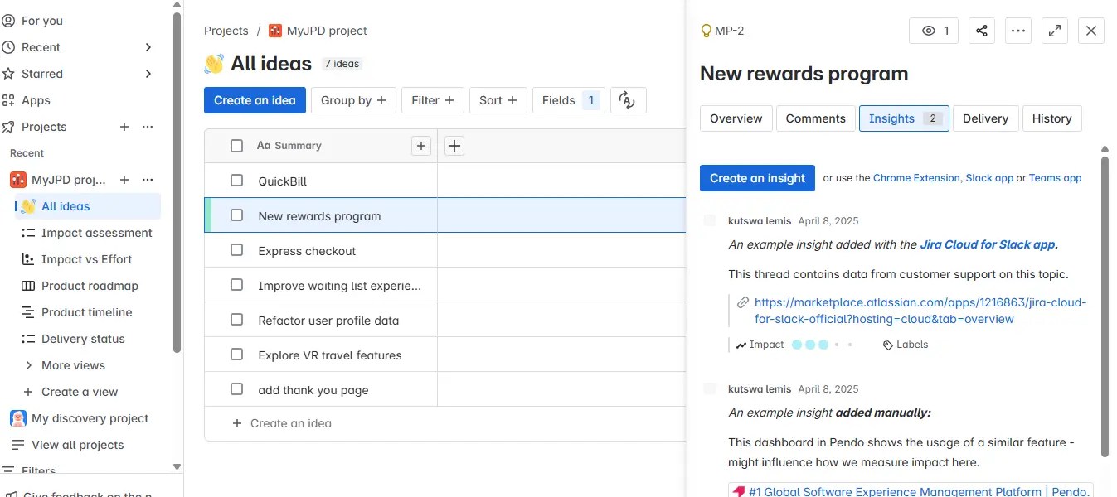Expand the idea panel to full screen
This screenshot has width=1117, height=497.
point(1055,31)
